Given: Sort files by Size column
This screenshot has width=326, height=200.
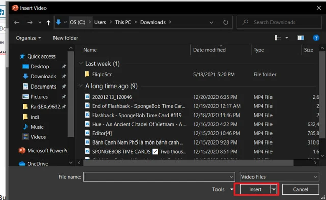Looking at the screenshot, I should point(309,50).
